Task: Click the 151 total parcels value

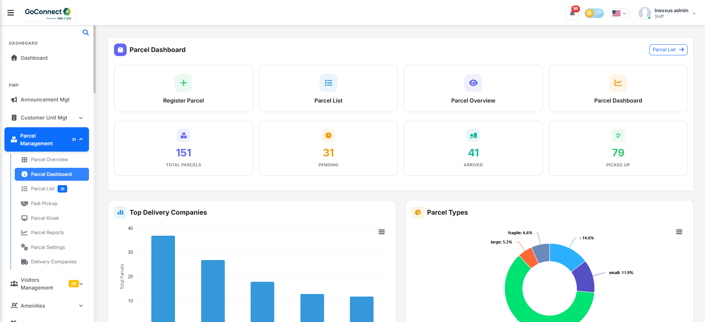Action: tap(183, 153)
